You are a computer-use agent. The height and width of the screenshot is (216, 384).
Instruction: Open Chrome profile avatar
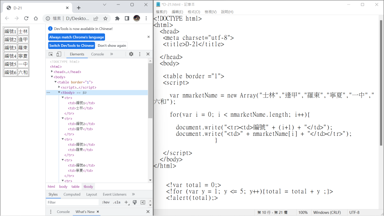pyautogui.click(x=136, y=18)
